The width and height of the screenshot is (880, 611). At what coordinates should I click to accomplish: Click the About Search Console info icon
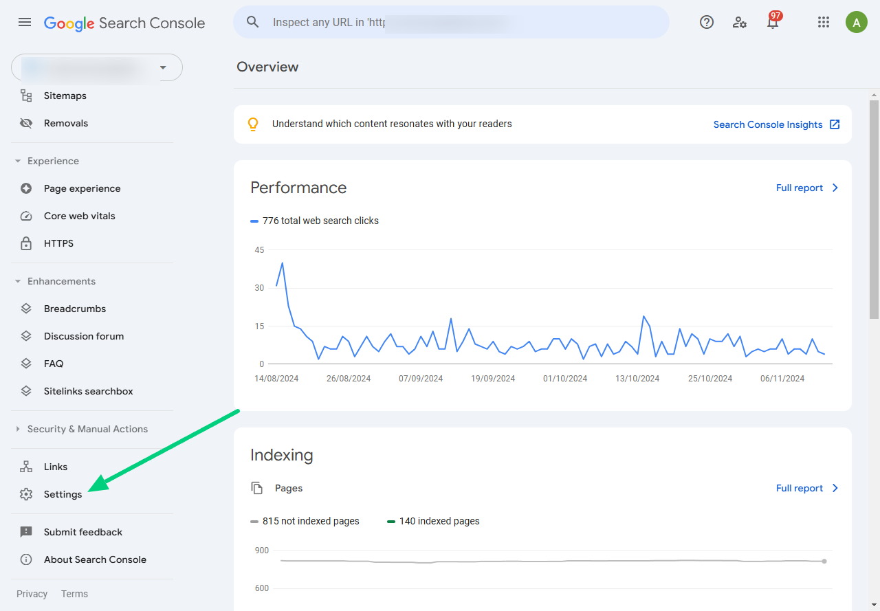coord(26,559)
